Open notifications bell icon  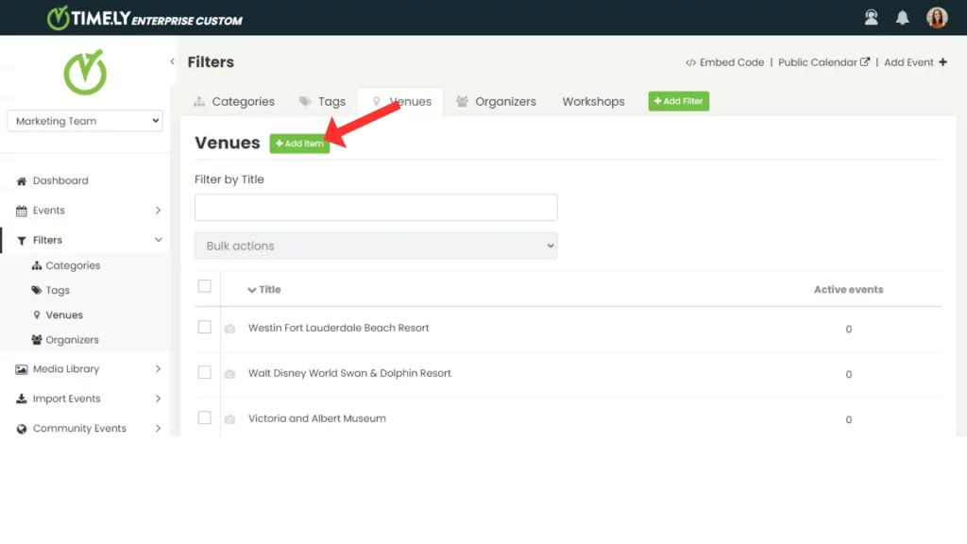coord(902,17)
